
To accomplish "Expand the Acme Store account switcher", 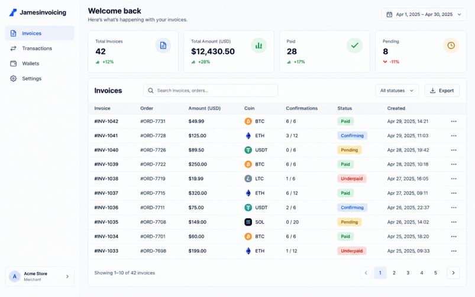I will pyautogui.click(x=40, y=276).
